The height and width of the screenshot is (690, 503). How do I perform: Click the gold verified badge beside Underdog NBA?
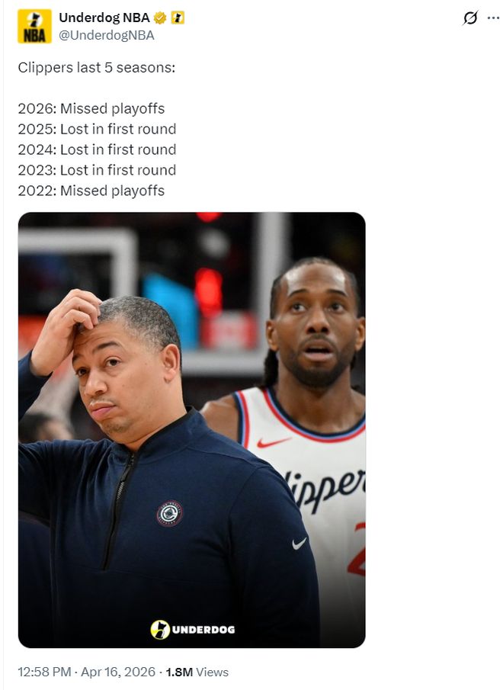pos(160,18)
